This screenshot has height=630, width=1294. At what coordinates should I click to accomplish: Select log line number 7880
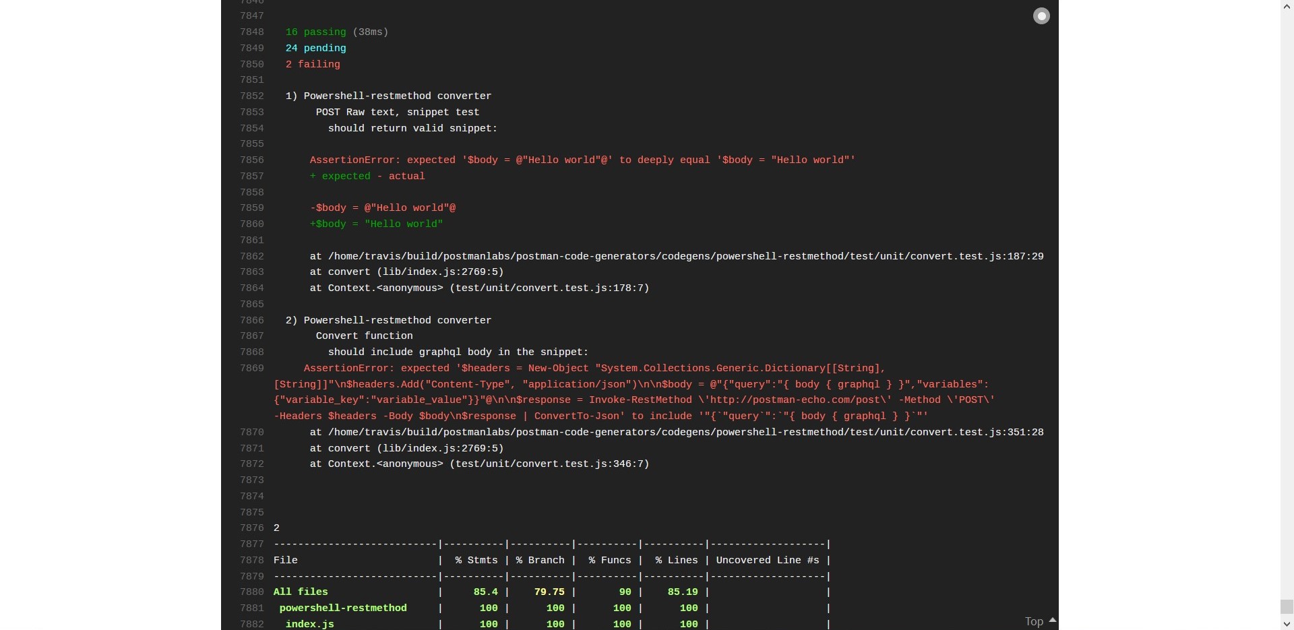click(251, 592)
